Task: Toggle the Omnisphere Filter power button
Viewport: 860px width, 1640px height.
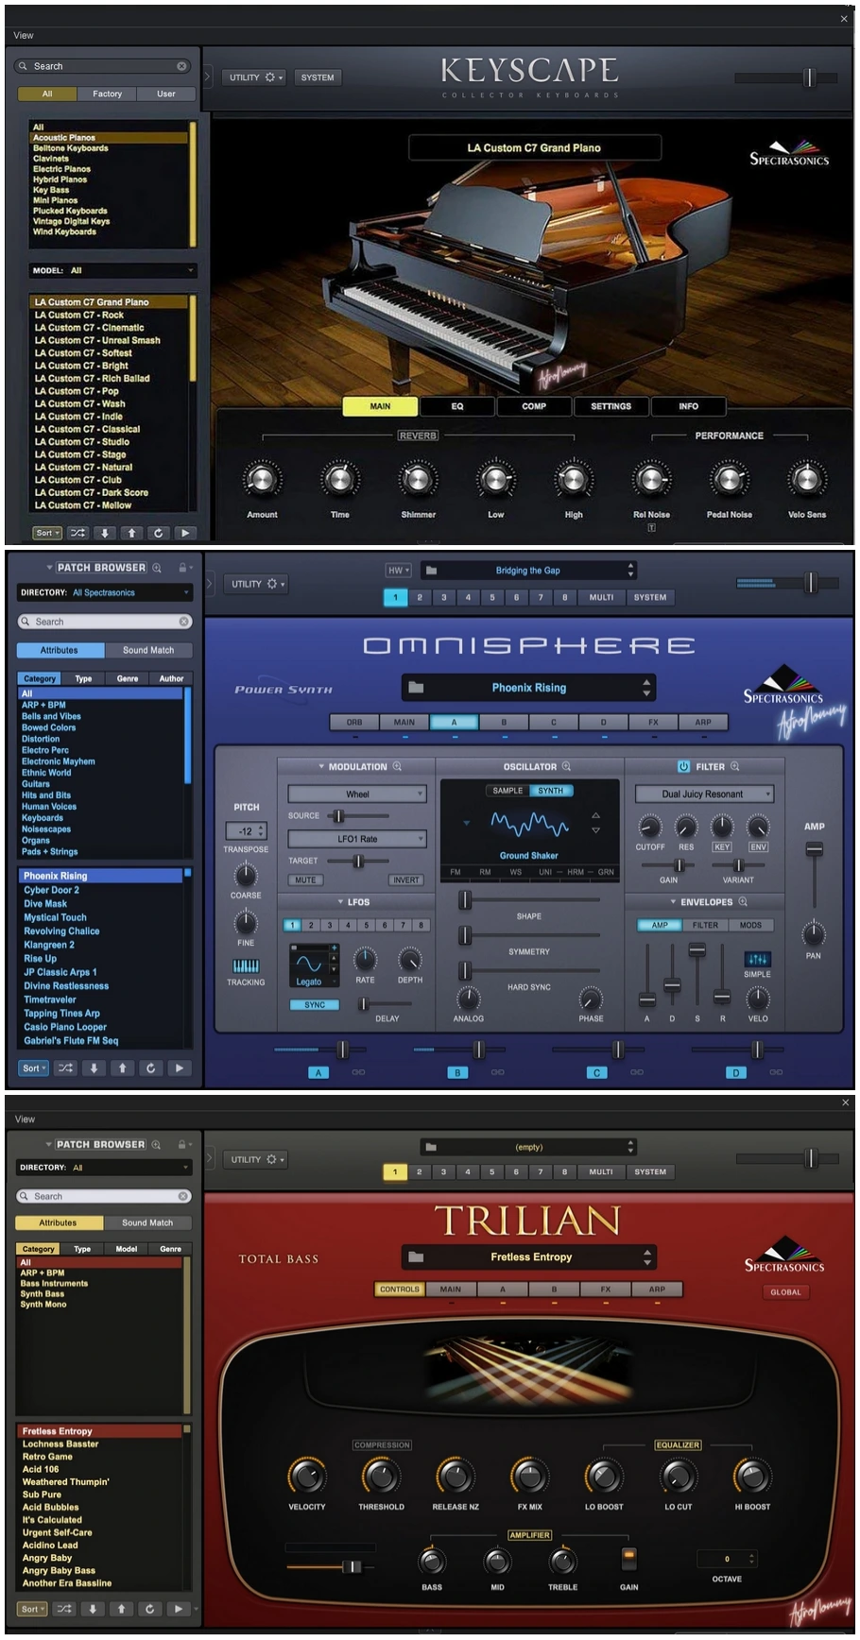Action: point(683,766)
